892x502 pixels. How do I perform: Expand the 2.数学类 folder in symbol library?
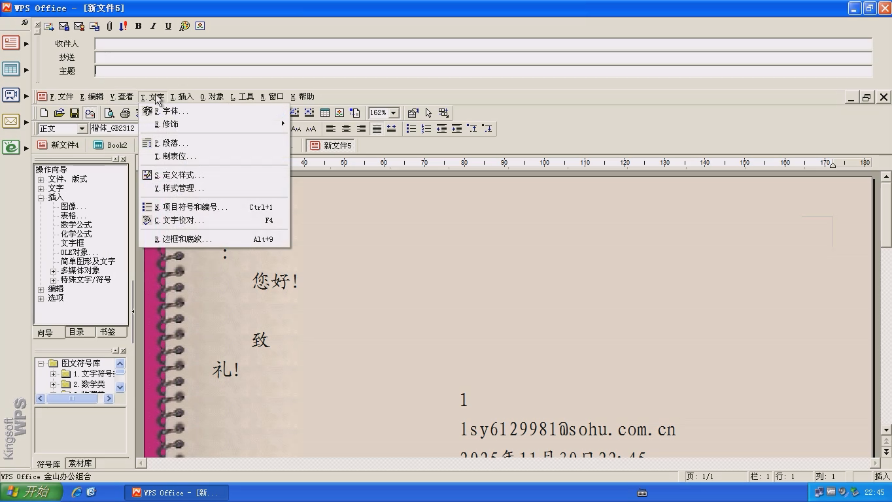tap(54, 384)
